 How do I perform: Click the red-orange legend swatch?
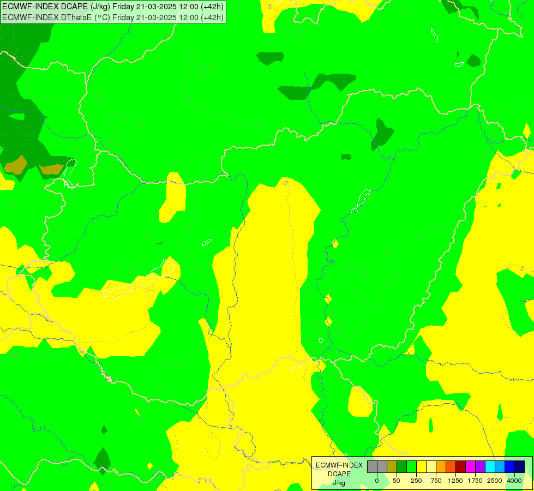pyautogui.click(x=451, y=466)
